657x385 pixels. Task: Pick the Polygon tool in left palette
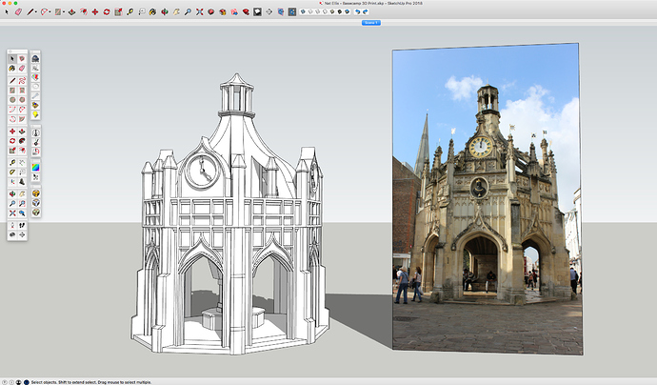pos(23,100)
